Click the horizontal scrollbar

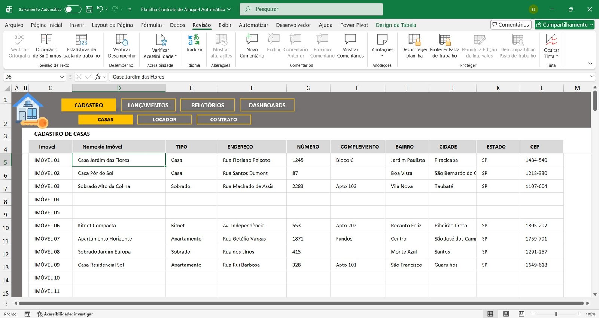(301, 303)
